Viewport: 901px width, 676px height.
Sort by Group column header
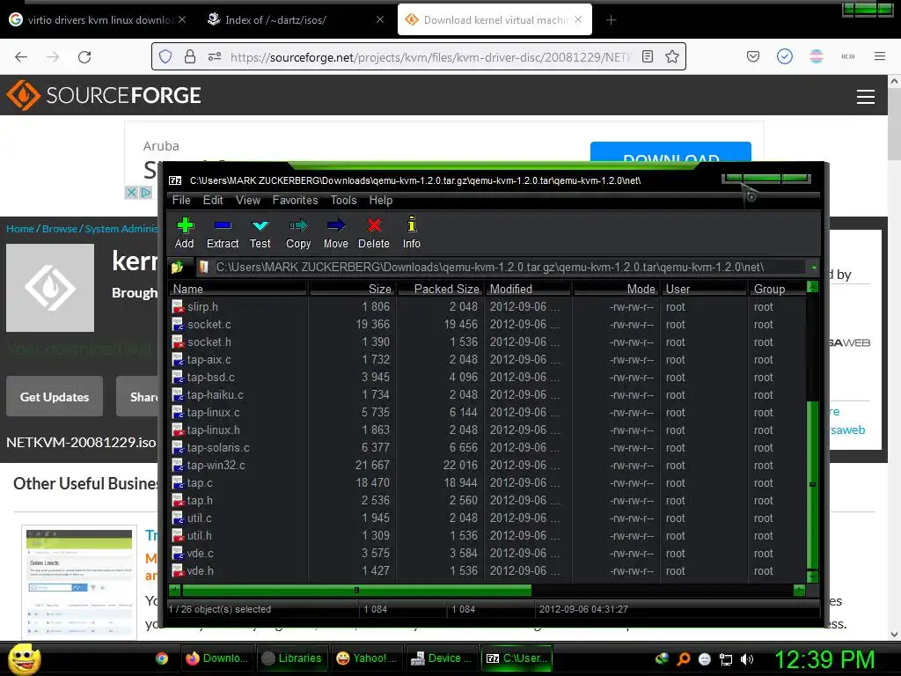click(777, 289)
